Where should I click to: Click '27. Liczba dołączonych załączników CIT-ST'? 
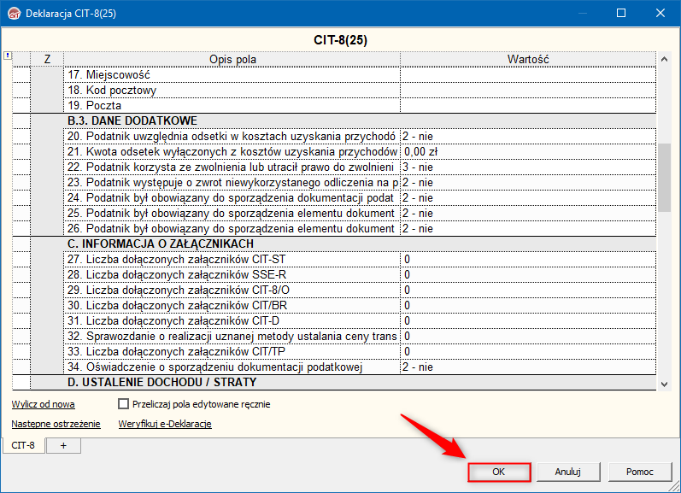(232, 259)
